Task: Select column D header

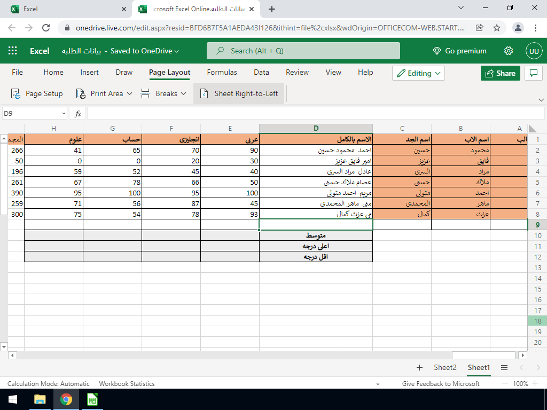Action: [x=316, y=128]
